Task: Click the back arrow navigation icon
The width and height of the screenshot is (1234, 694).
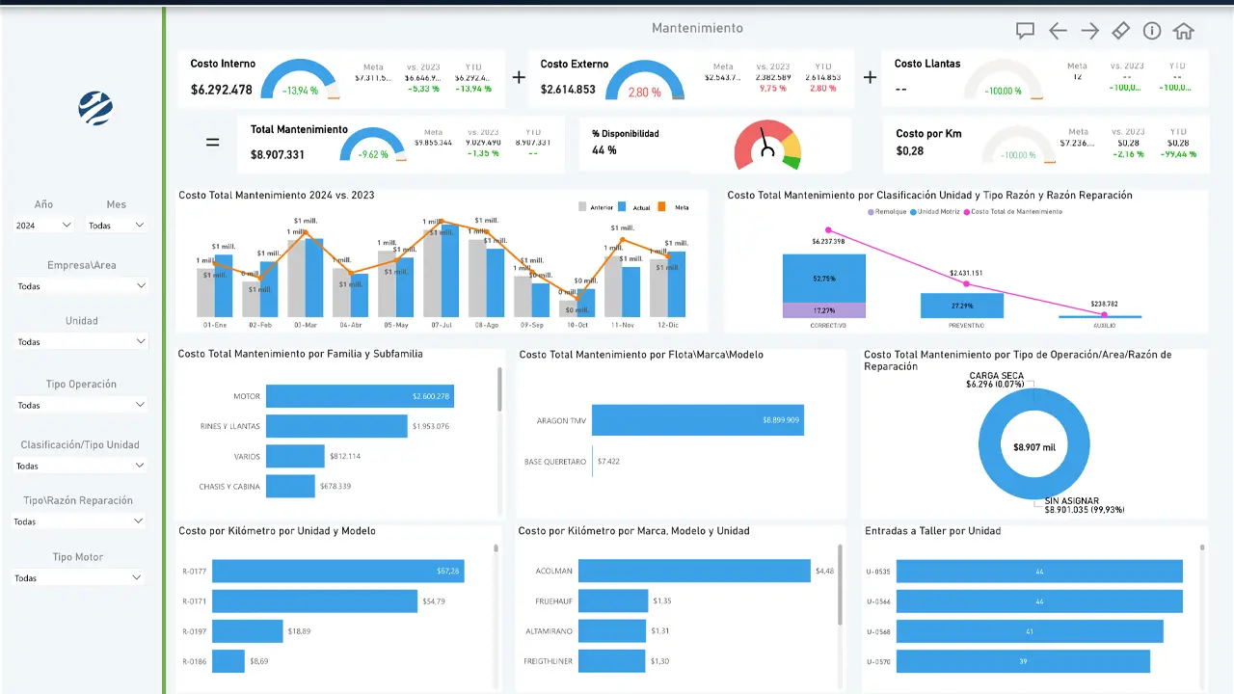Action: point(1058,31)
